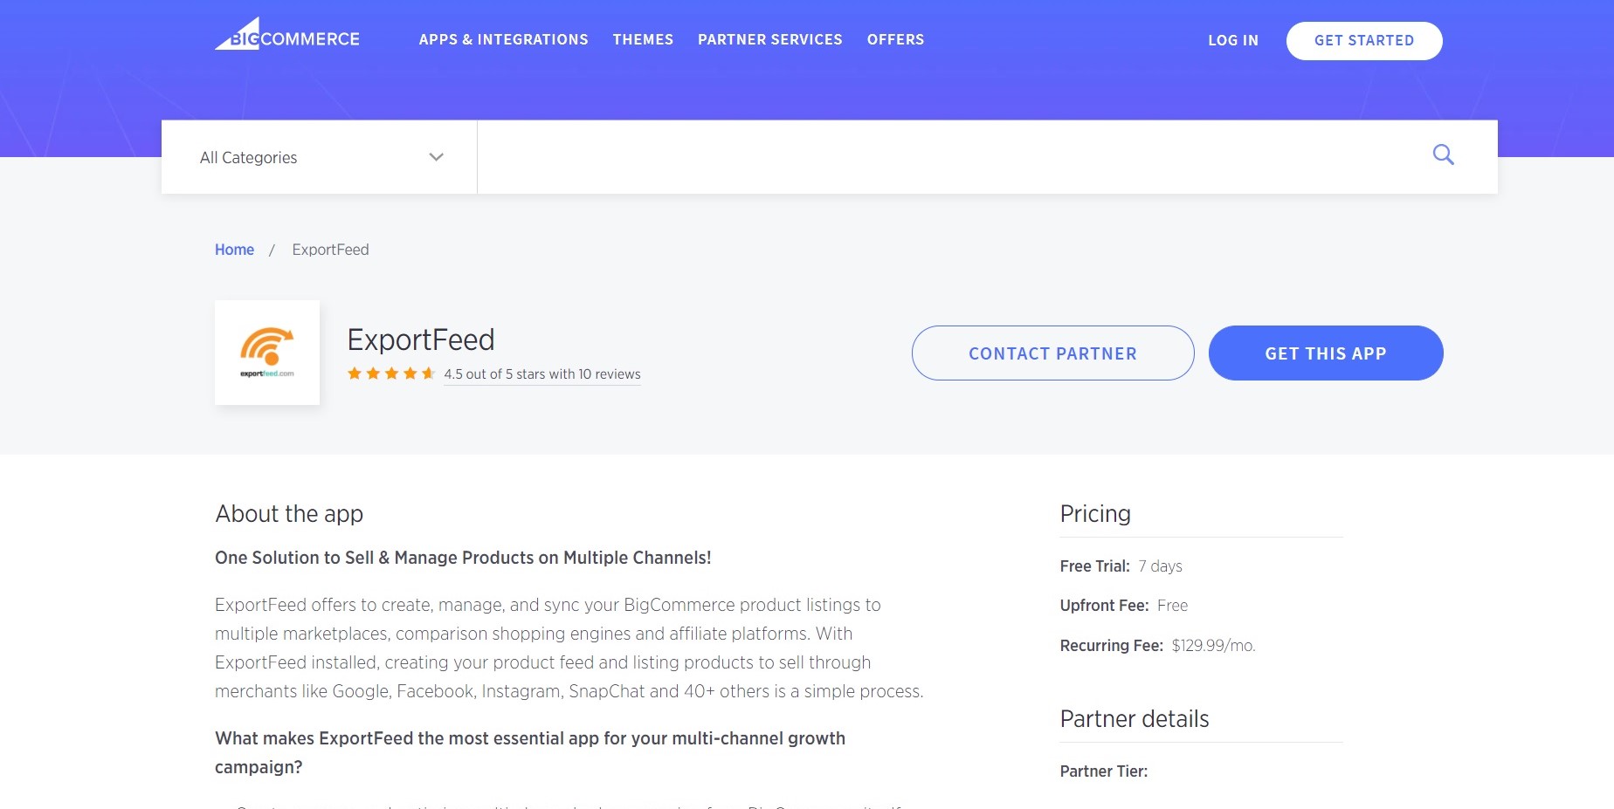Click the ExportFeed app title heading
The image size is (1614, 809).
pos(421,339)
